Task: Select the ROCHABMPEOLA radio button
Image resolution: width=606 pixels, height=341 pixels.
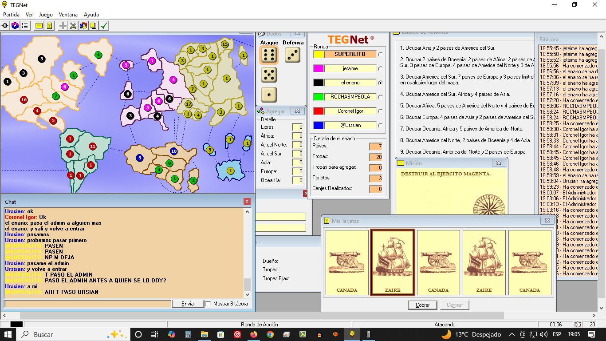Action: pos(380,97)
